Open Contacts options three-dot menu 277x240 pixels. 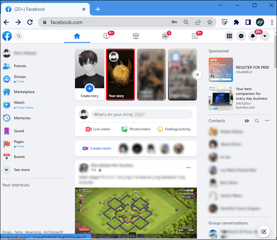267,121
